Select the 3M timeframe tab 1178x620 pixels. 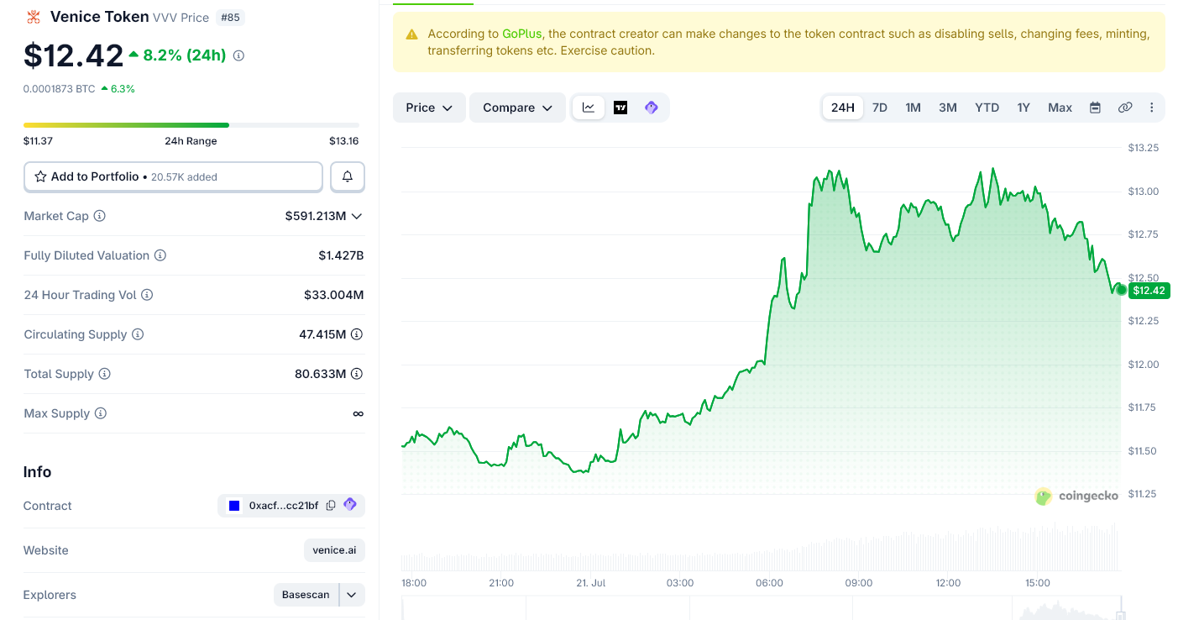948,108
